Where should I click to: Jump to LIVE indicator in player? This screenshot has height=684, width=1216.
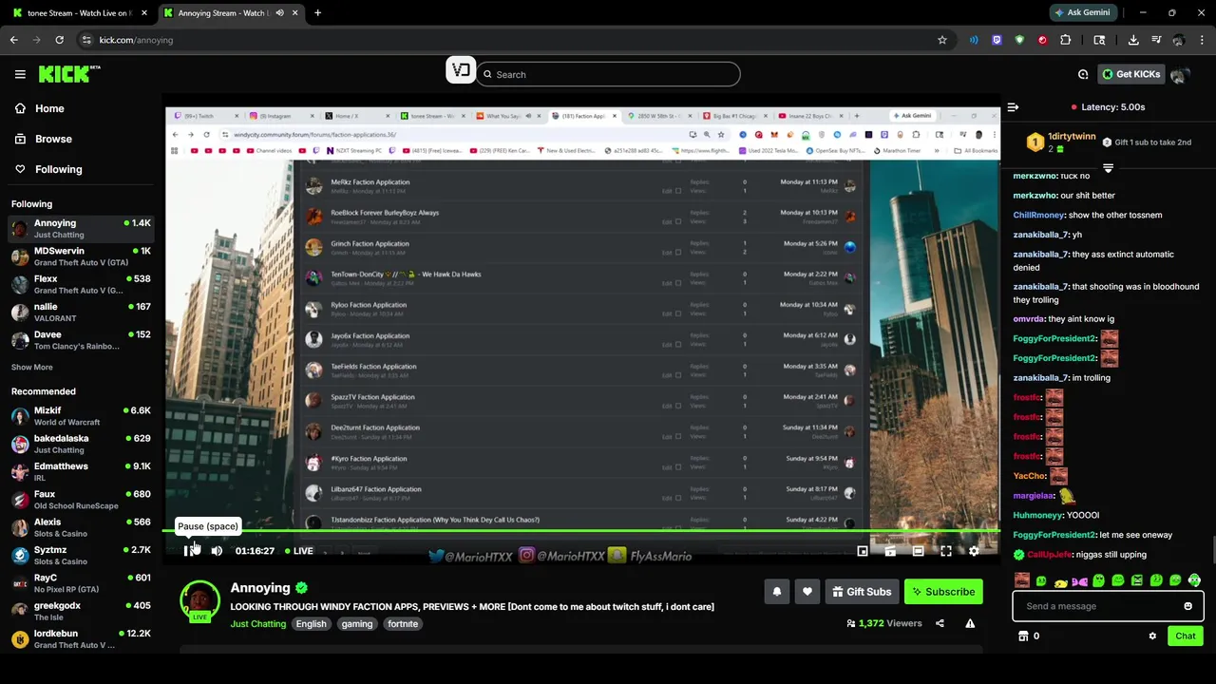pos(299,551)
